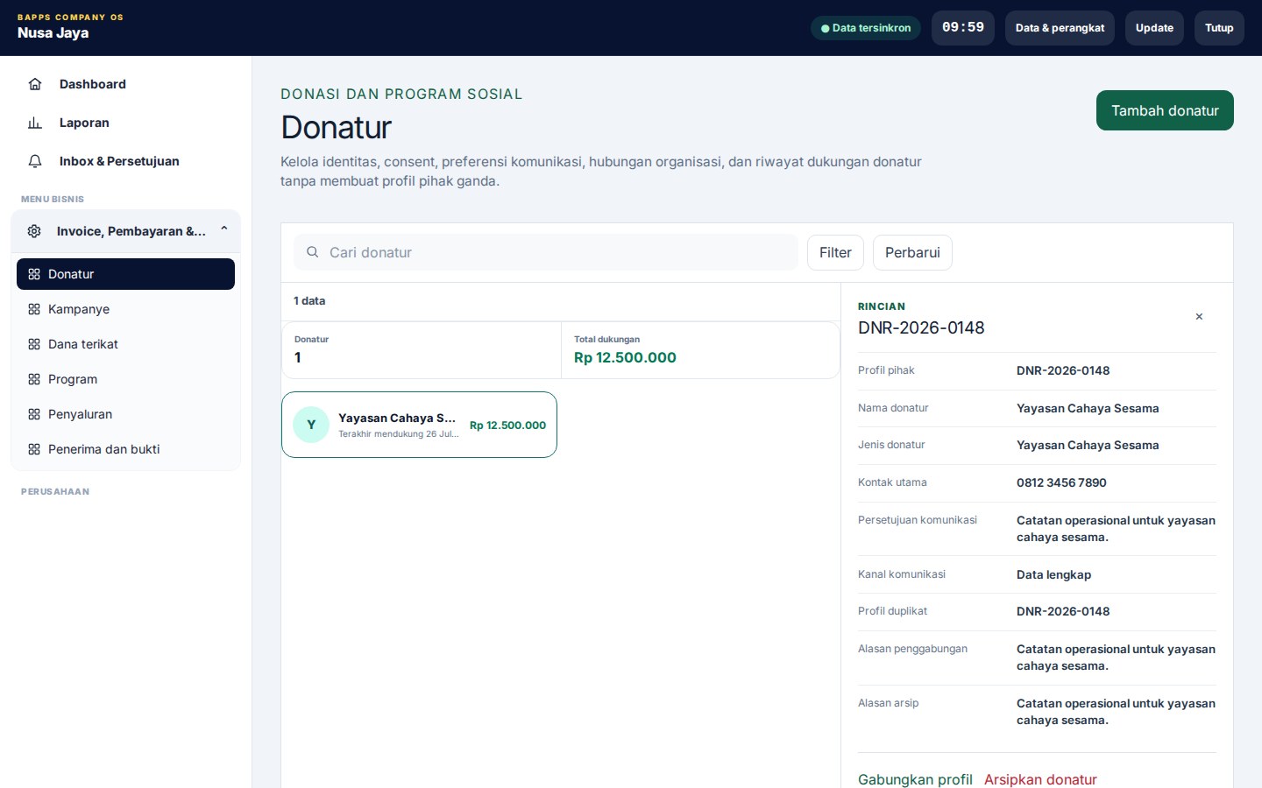The height and width of the screenshot is (788, 1262).
Task: Open the Filter options
Action: click(x=835, y=252)
